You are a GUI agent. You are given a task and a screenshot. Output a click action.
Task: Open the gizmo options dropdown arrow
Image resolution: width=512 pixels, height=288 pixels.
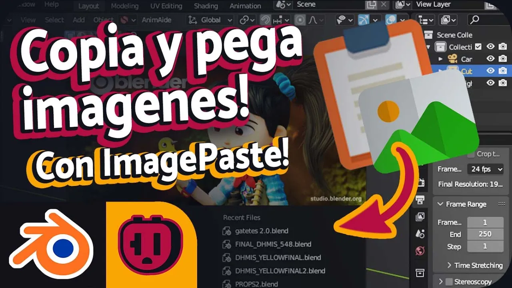(x=376, y=20)
